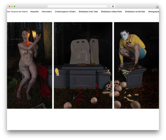166x140 pixels.
Task: Click the reload icon in the address bar
Action: click(x=108, y=7)
